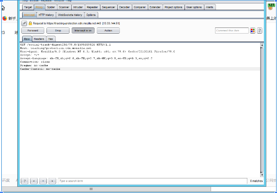Click the request pane scroll up arrow

click(x=262, y=45)
